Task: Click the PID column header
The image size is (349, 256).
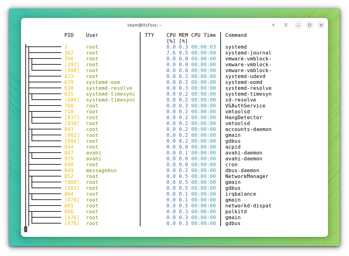Action: click(69, 35)
